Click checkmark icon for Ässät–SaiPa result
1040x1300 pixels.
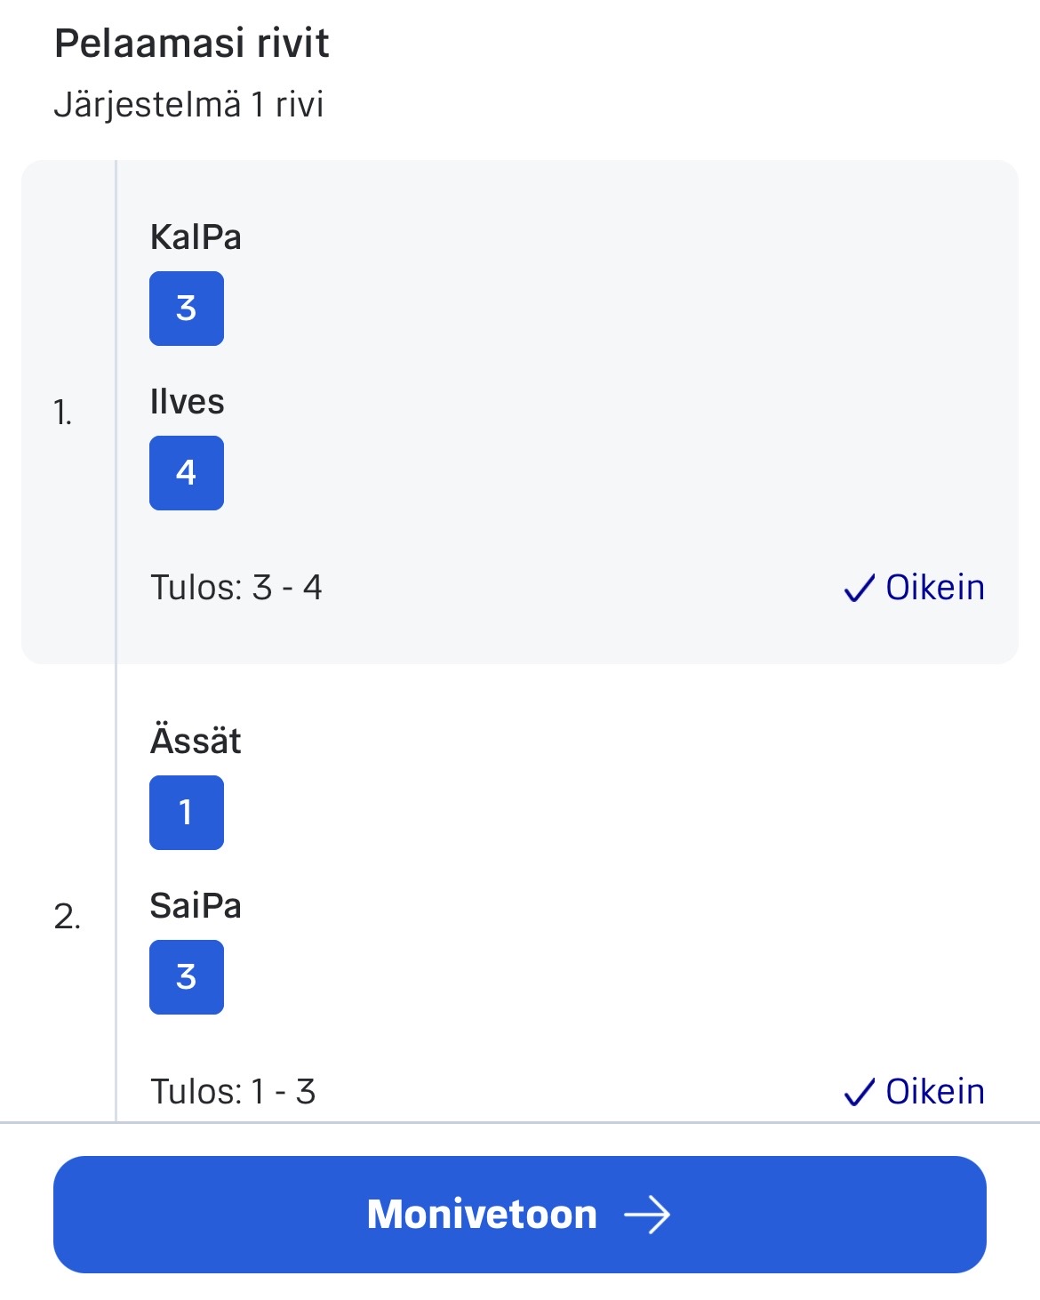859,1093
